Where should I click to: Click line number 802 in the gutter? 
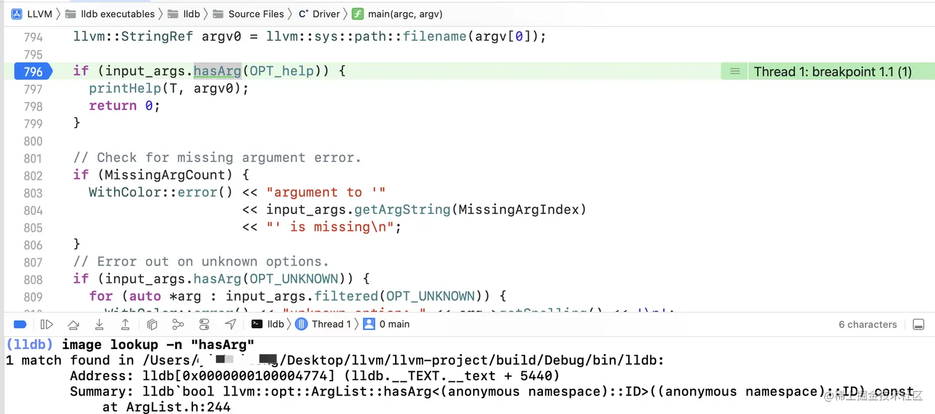pyautogui.click(x=33, y=175)
